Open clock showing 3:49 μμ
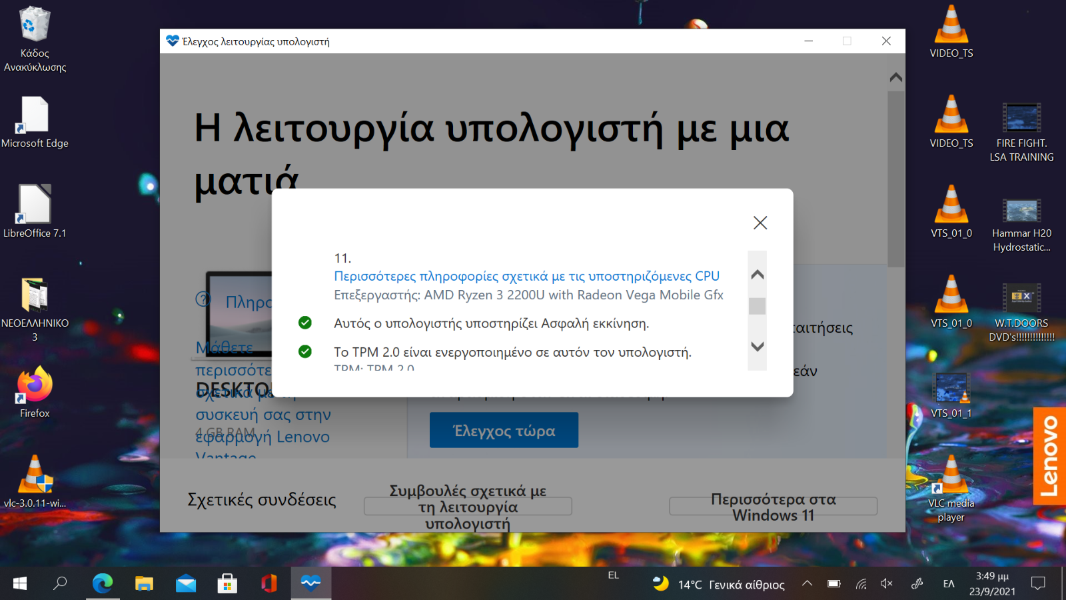The image size is (1066, 600). pyautogui.click(x=992, y=583)
